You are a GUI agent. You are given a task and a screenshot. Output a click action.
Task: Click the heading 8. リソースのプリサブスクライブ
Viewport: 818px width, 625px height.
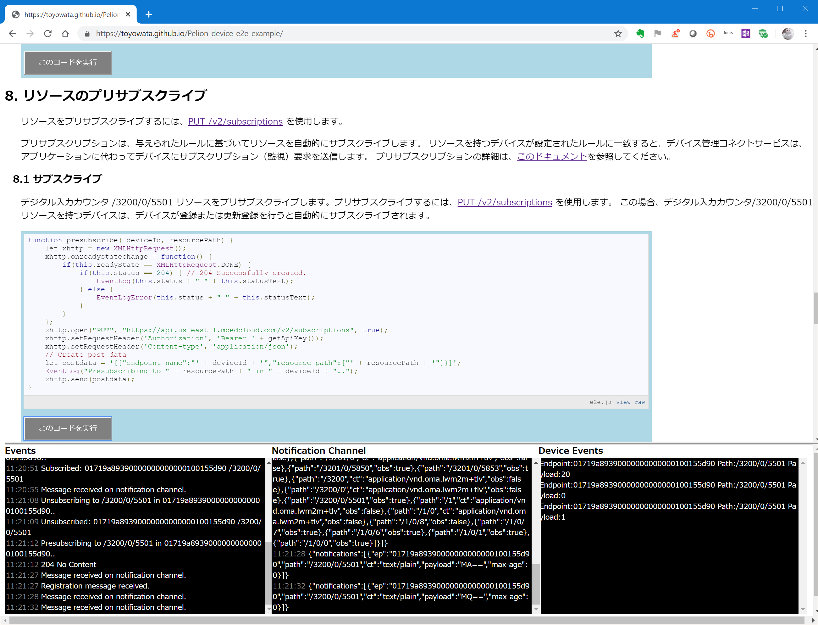106,96
